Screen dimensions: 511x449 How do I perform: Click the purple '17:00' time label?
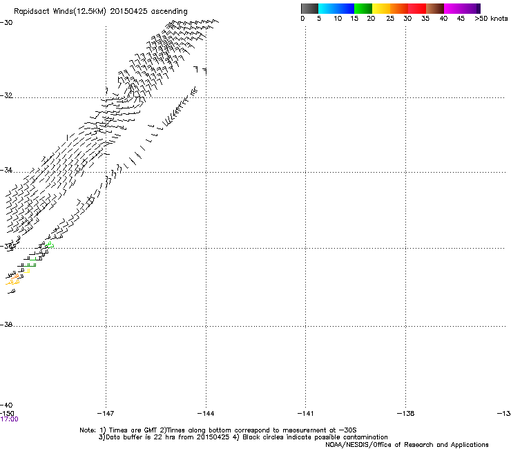(x=9, y=419)
